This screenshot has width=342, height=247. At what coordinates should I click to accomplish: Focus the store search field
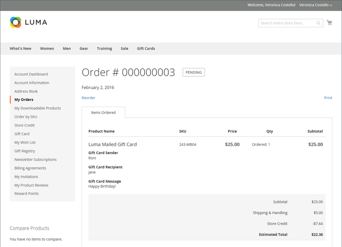coord(290,23)
